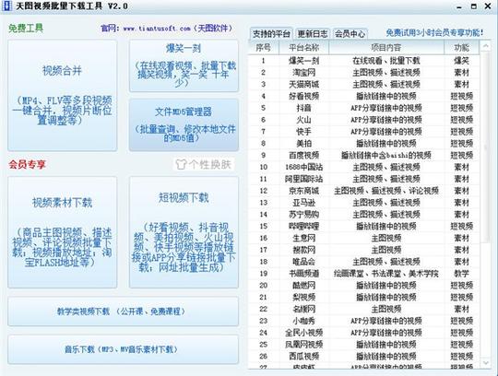Screen dimensions: 498x376
Task: Click the platform list scrollbar thumb
Action: pyautogui.click(x=486, y=147)
